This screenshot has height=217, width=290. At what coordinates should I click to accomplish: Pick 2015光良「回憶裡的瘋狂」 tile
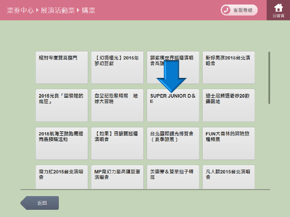click(x=62, y=105)
